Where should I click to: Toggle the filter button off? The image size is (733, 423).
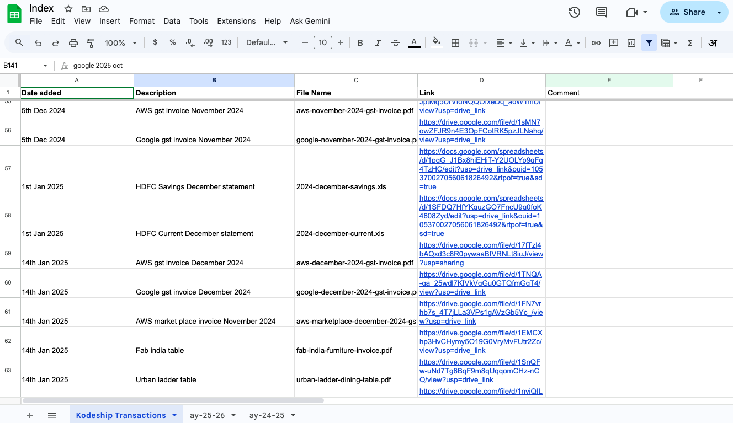tap(649, 43)
